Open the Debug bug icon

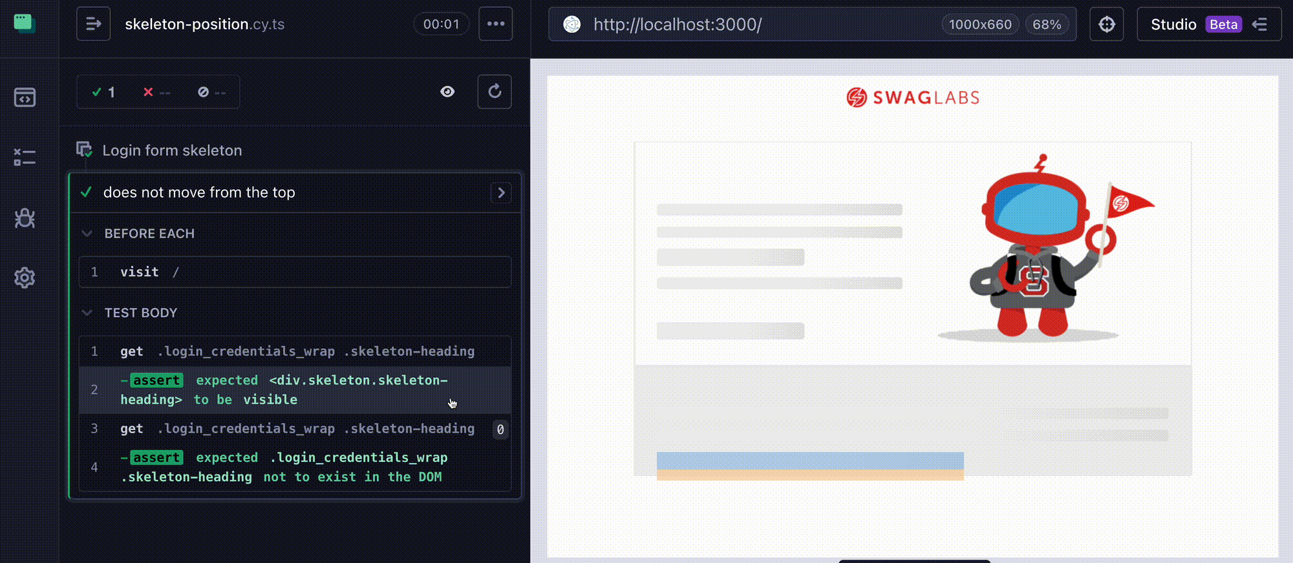pos(25,218)
